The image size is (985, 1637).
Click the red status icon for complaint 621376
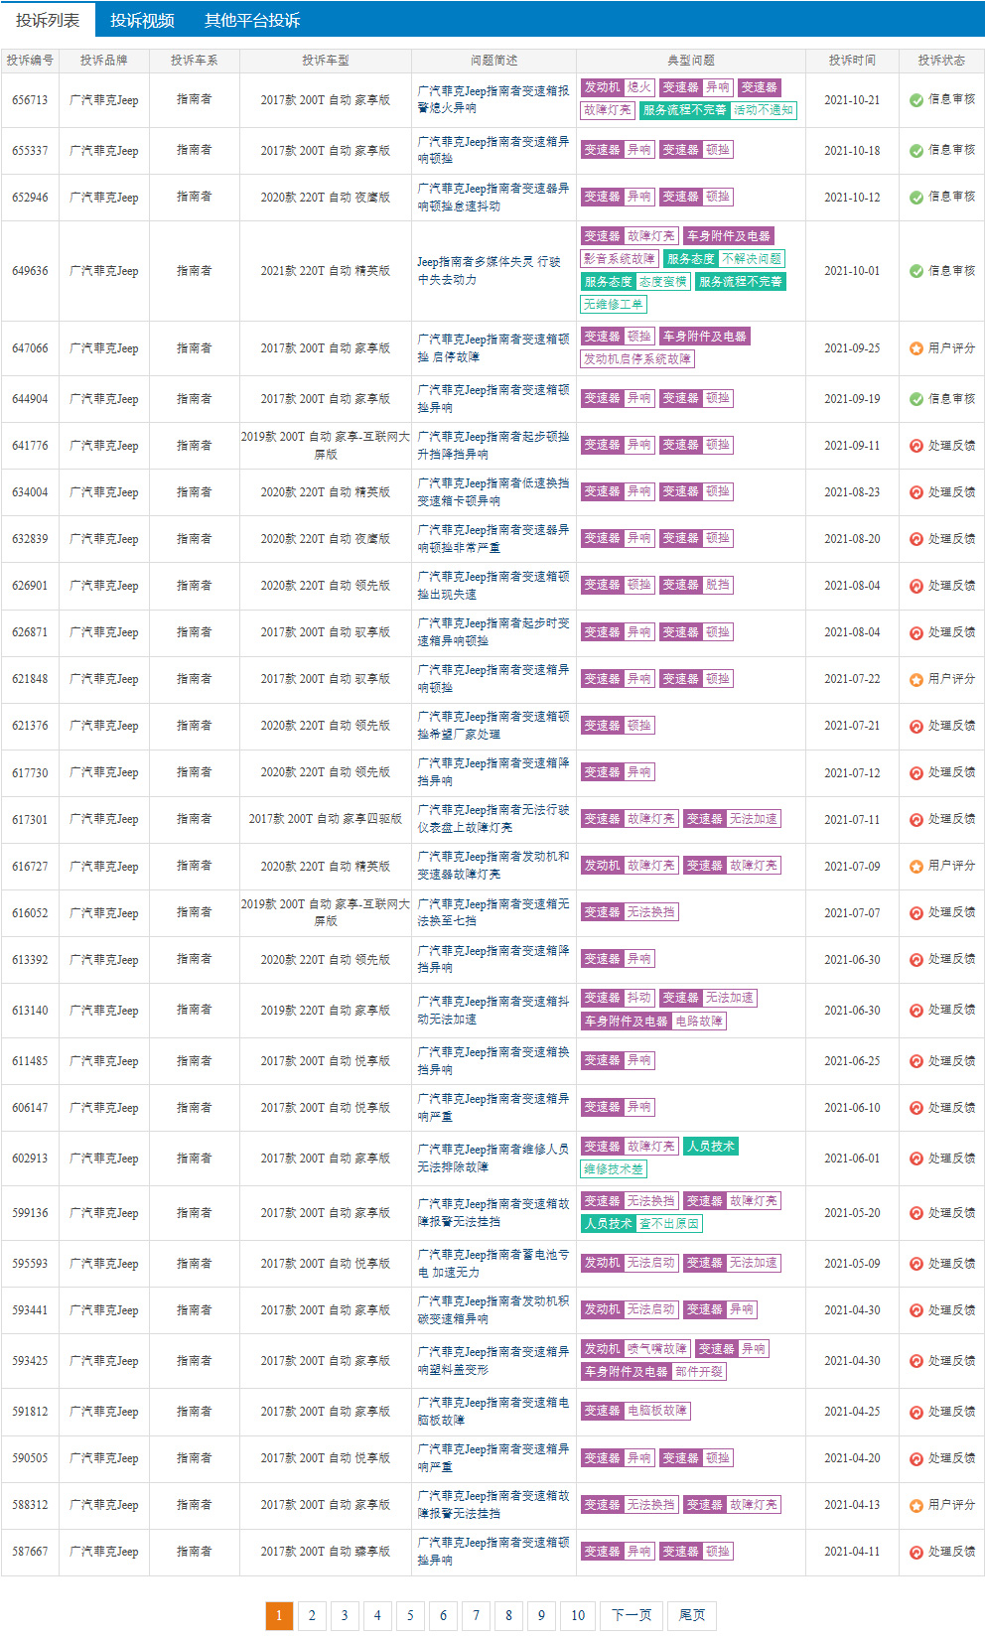(916, 727)
